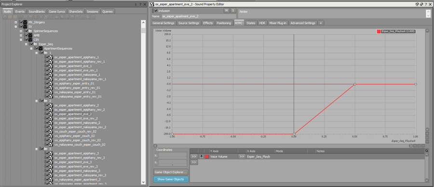The width and height of the screenshot is (434, 187).
Task: Click the Show Game Objects button
Action: point(171,179)
